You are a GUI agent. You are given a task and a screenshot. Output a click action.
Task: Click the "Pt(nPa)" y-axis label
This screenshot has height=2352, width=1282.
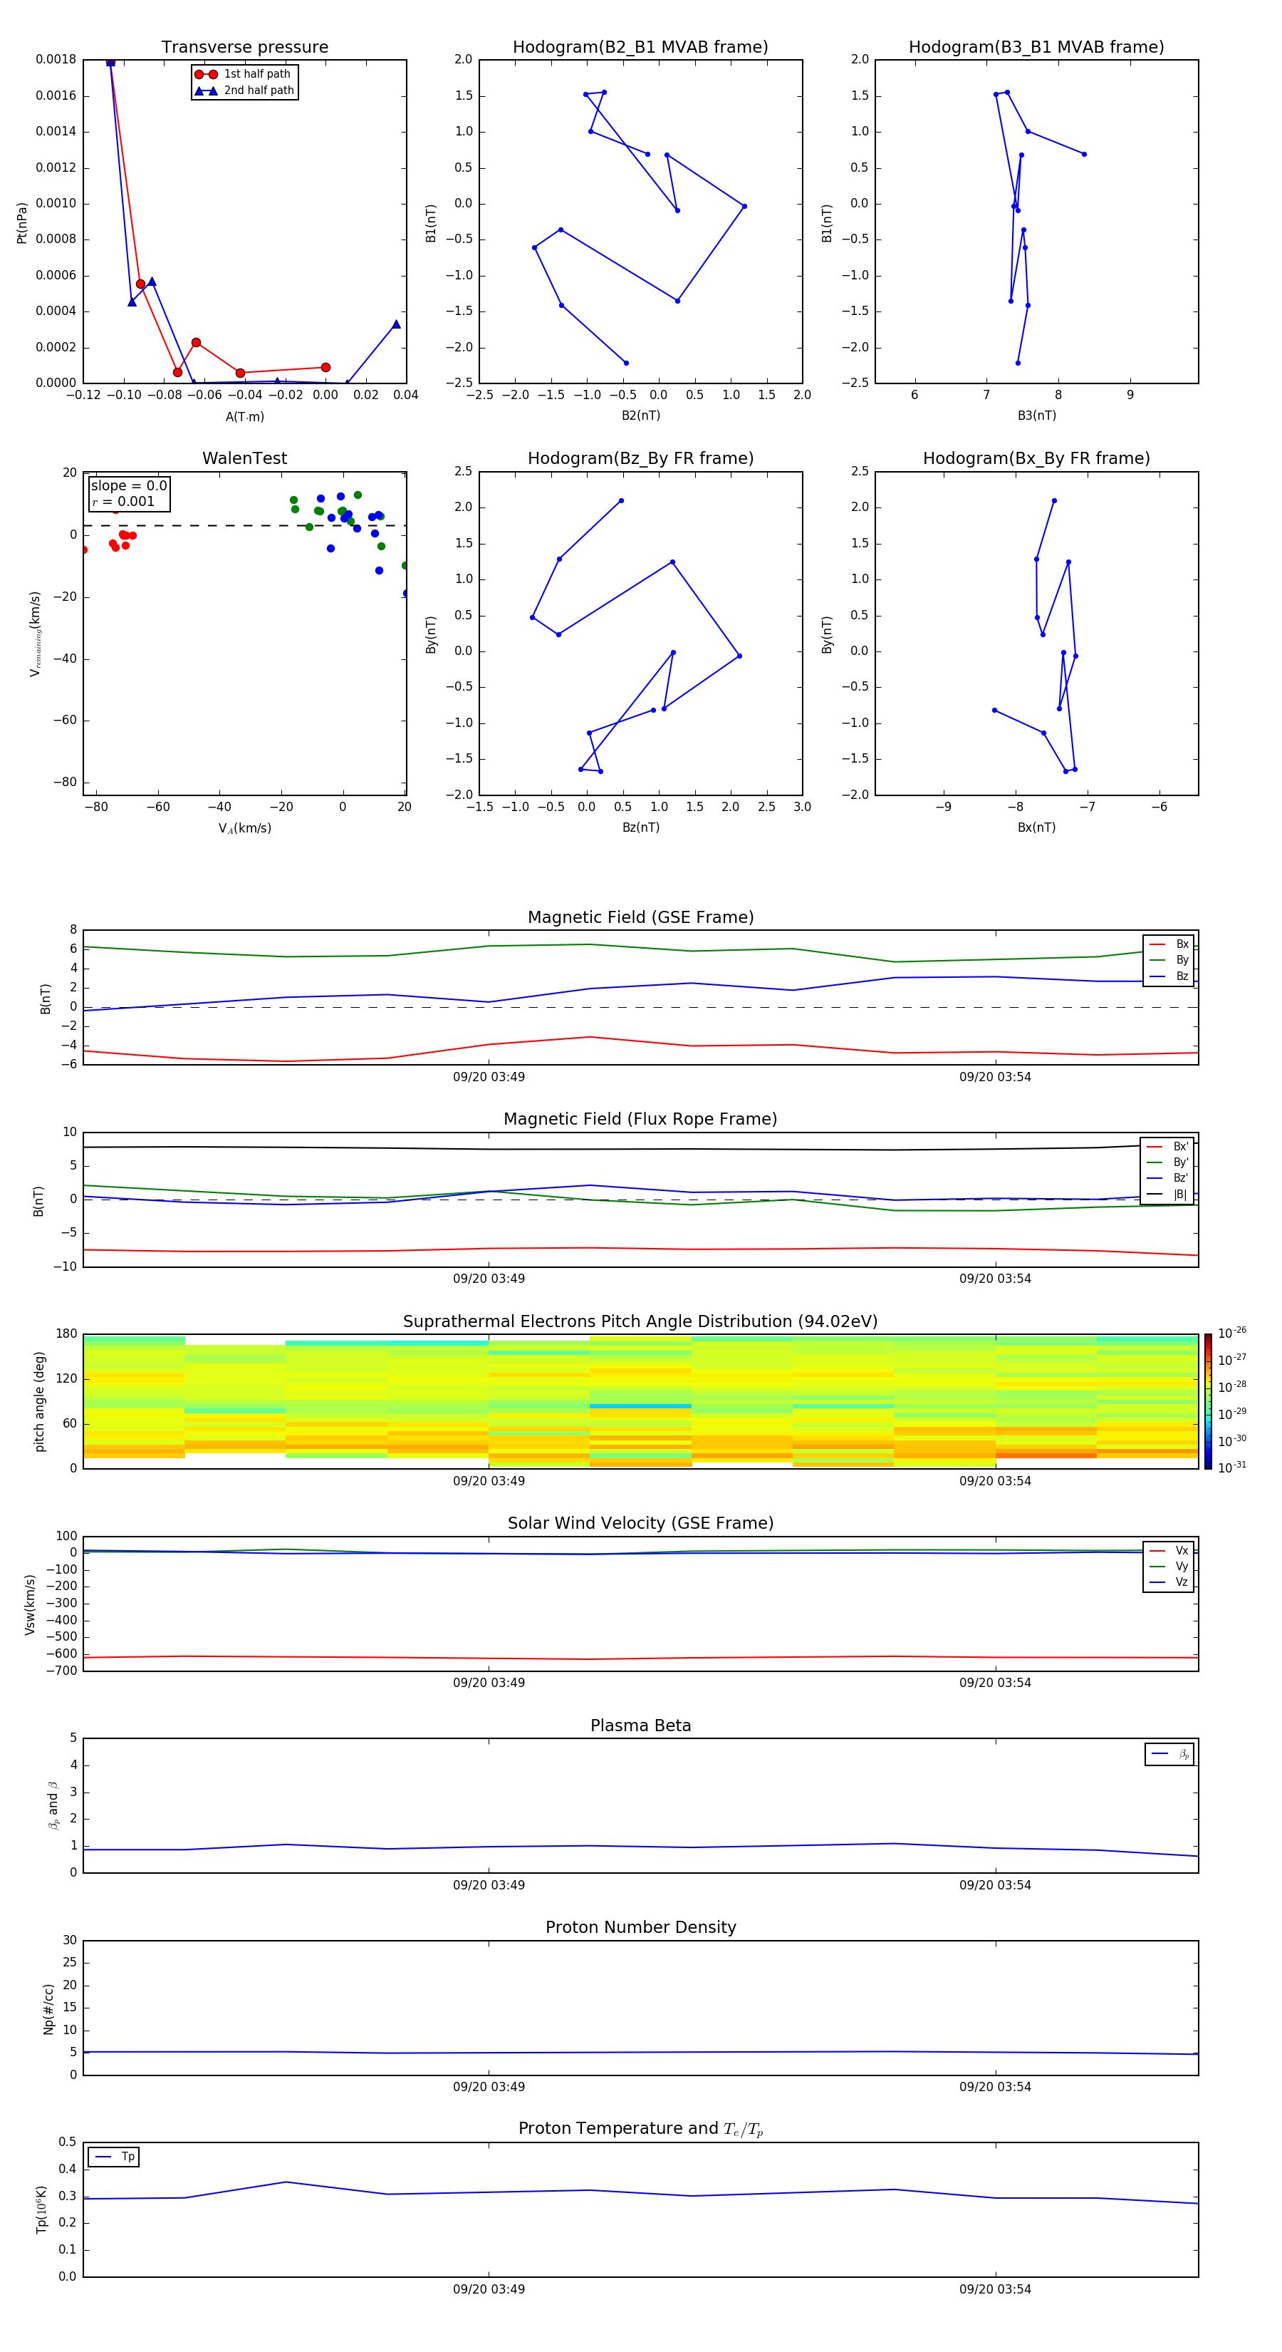coord(22,222)
